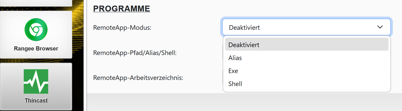Click the "RemoteApp-Arbeitsverzeichnis:" label

tap(138, 78)
